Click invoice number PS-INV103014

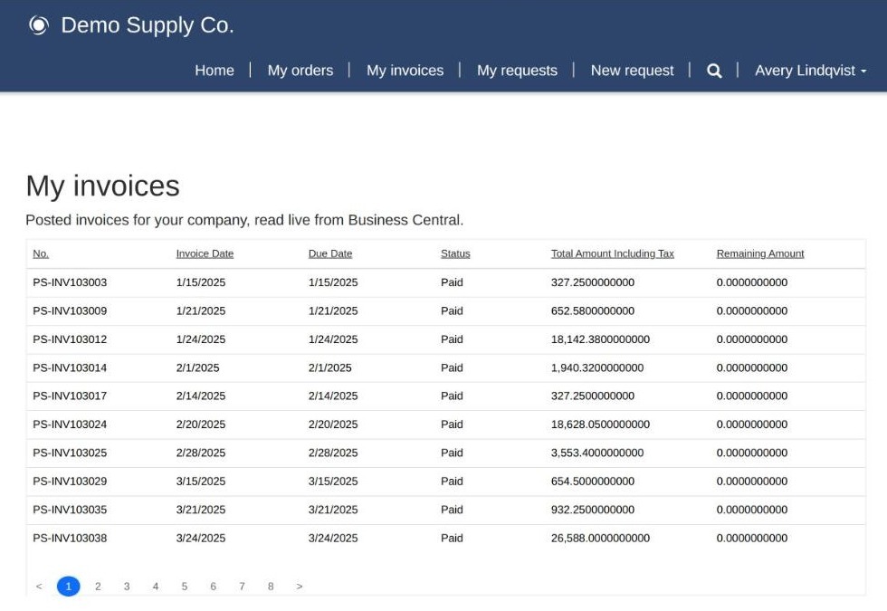pos(70,368)
